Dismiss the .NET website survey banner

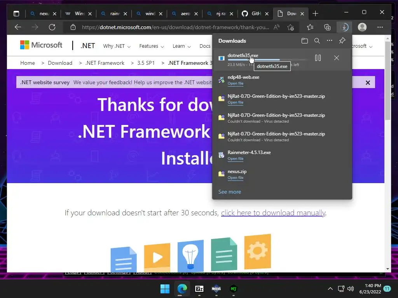(368, 83)
